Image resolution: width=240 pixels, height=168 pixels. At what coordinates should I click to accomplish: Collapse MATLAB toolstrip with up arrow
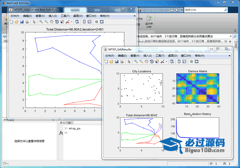[x=235, y=31]
